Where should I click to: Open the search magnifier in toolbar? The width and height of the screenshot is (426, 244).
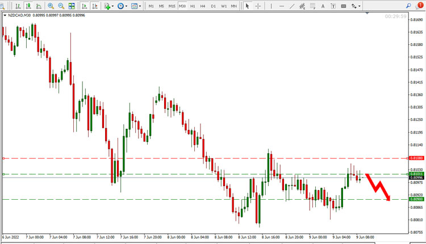(x=408, y=6)
